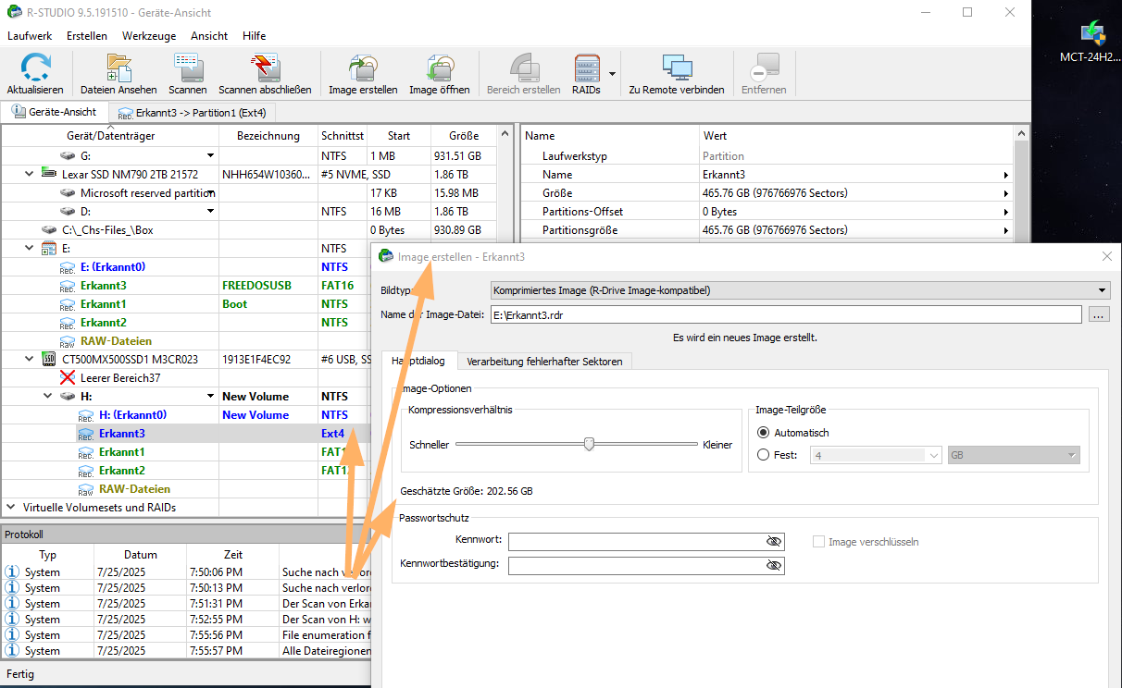The width and height of the screenshot is (1122, 688).
Task: Click the Name der Image-Datei field
Action: point(786,314)
